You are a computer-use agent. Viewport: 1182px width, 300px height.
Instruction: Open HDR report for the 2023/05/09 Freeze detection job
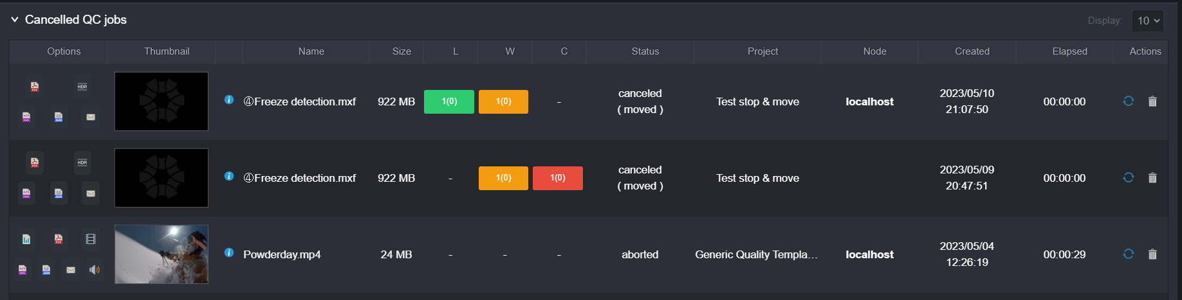tap(82, 163)
